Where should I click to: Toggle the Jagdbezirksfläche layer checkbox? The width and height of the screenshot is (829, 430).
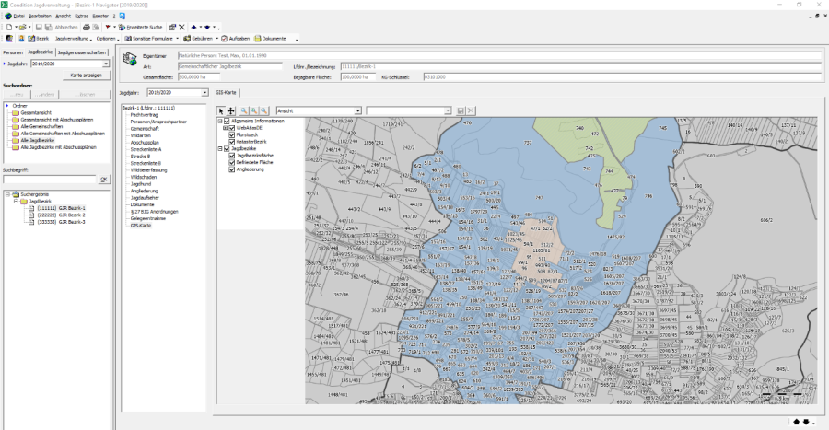(x=232, y=156)
